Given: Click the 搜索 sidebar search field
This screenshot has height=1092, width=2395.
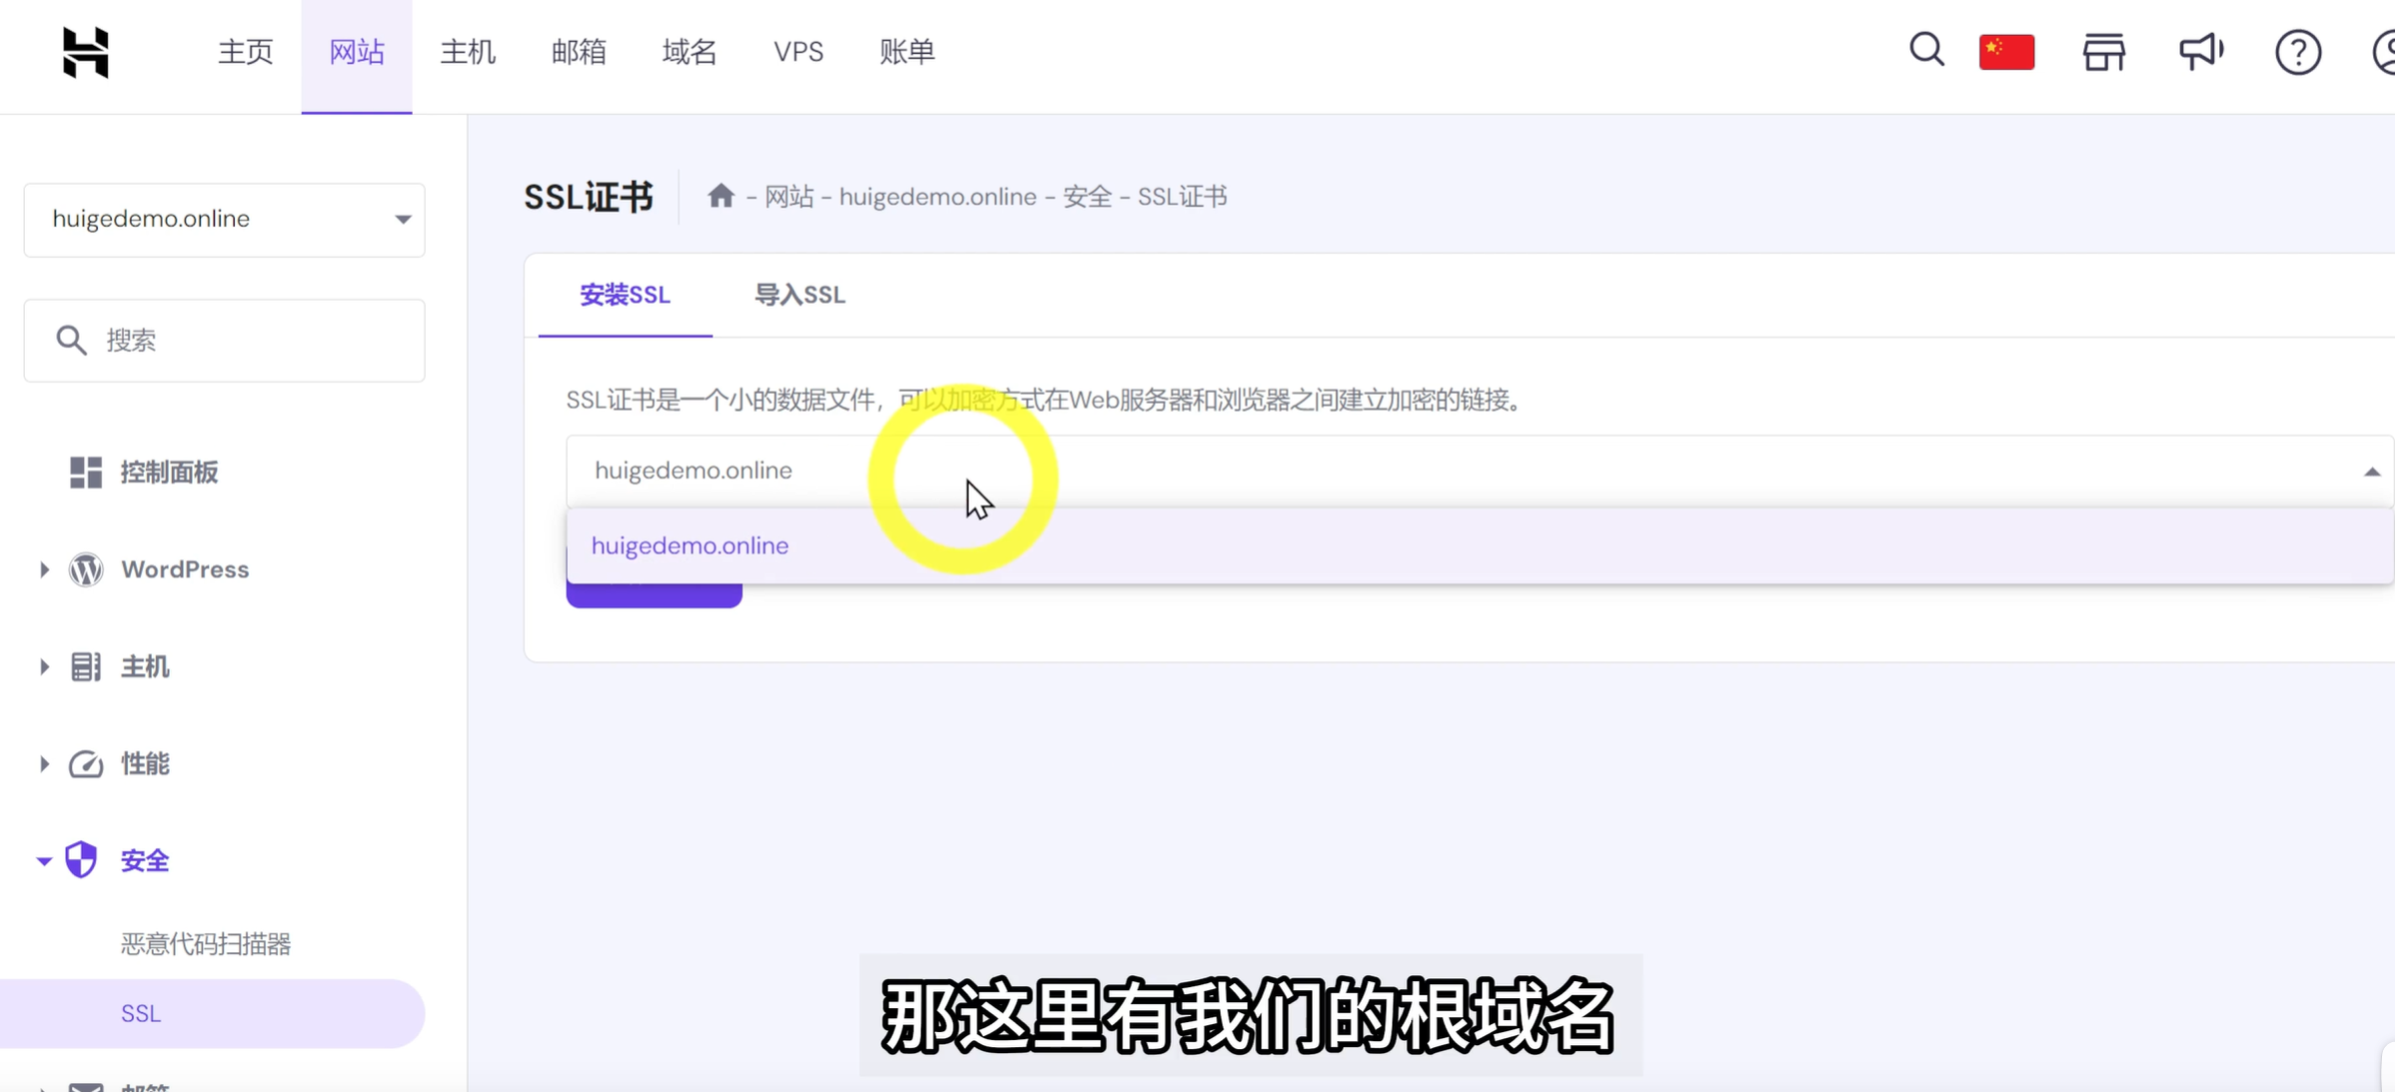Looking at the screenshot, I should click(225, 340).
